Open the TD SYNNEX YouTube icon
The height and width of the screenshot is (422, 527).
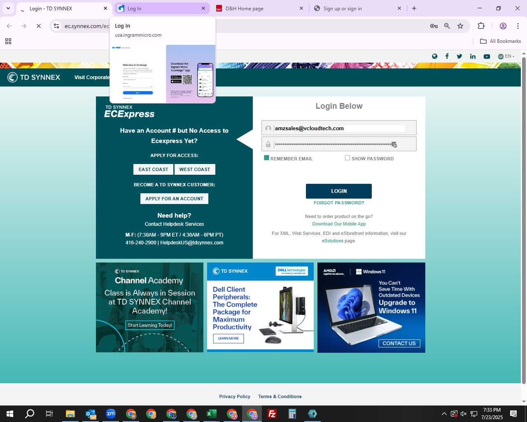487,56
